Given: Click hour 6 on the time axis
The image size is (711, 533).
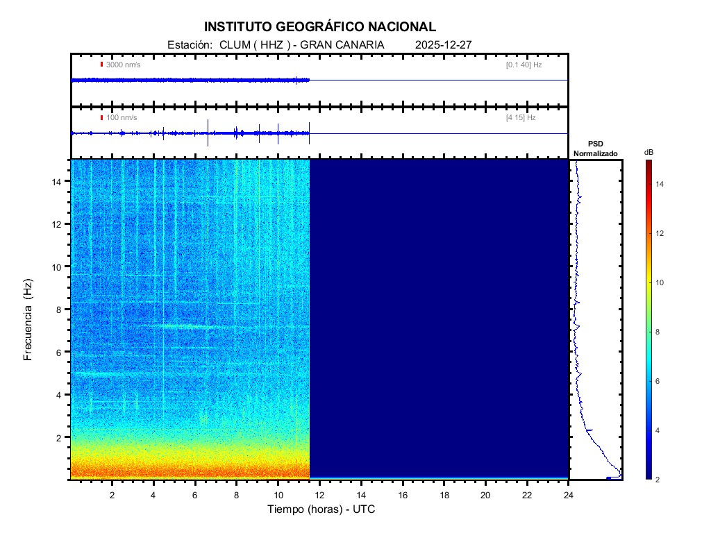Looking at the screenshot, I should (x=195, y=495).
